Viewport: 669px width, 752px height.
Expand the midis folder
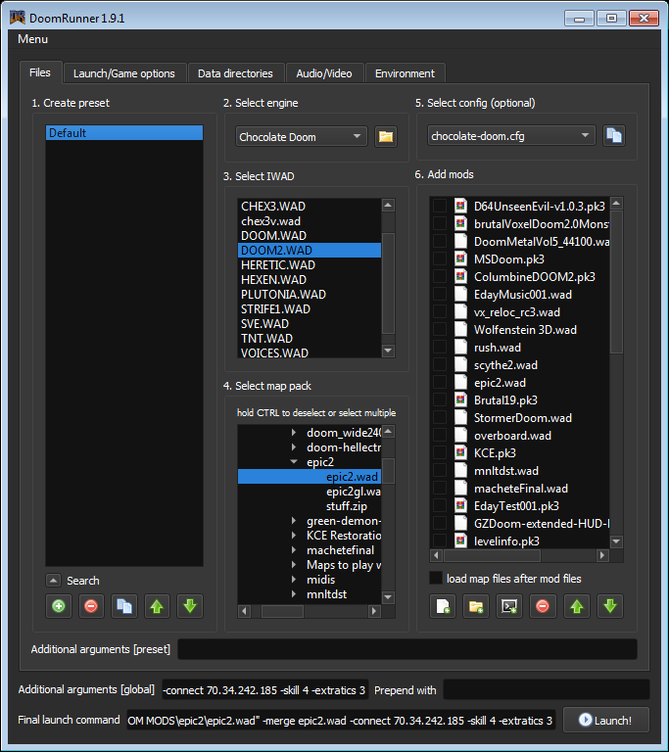[294, 580]
